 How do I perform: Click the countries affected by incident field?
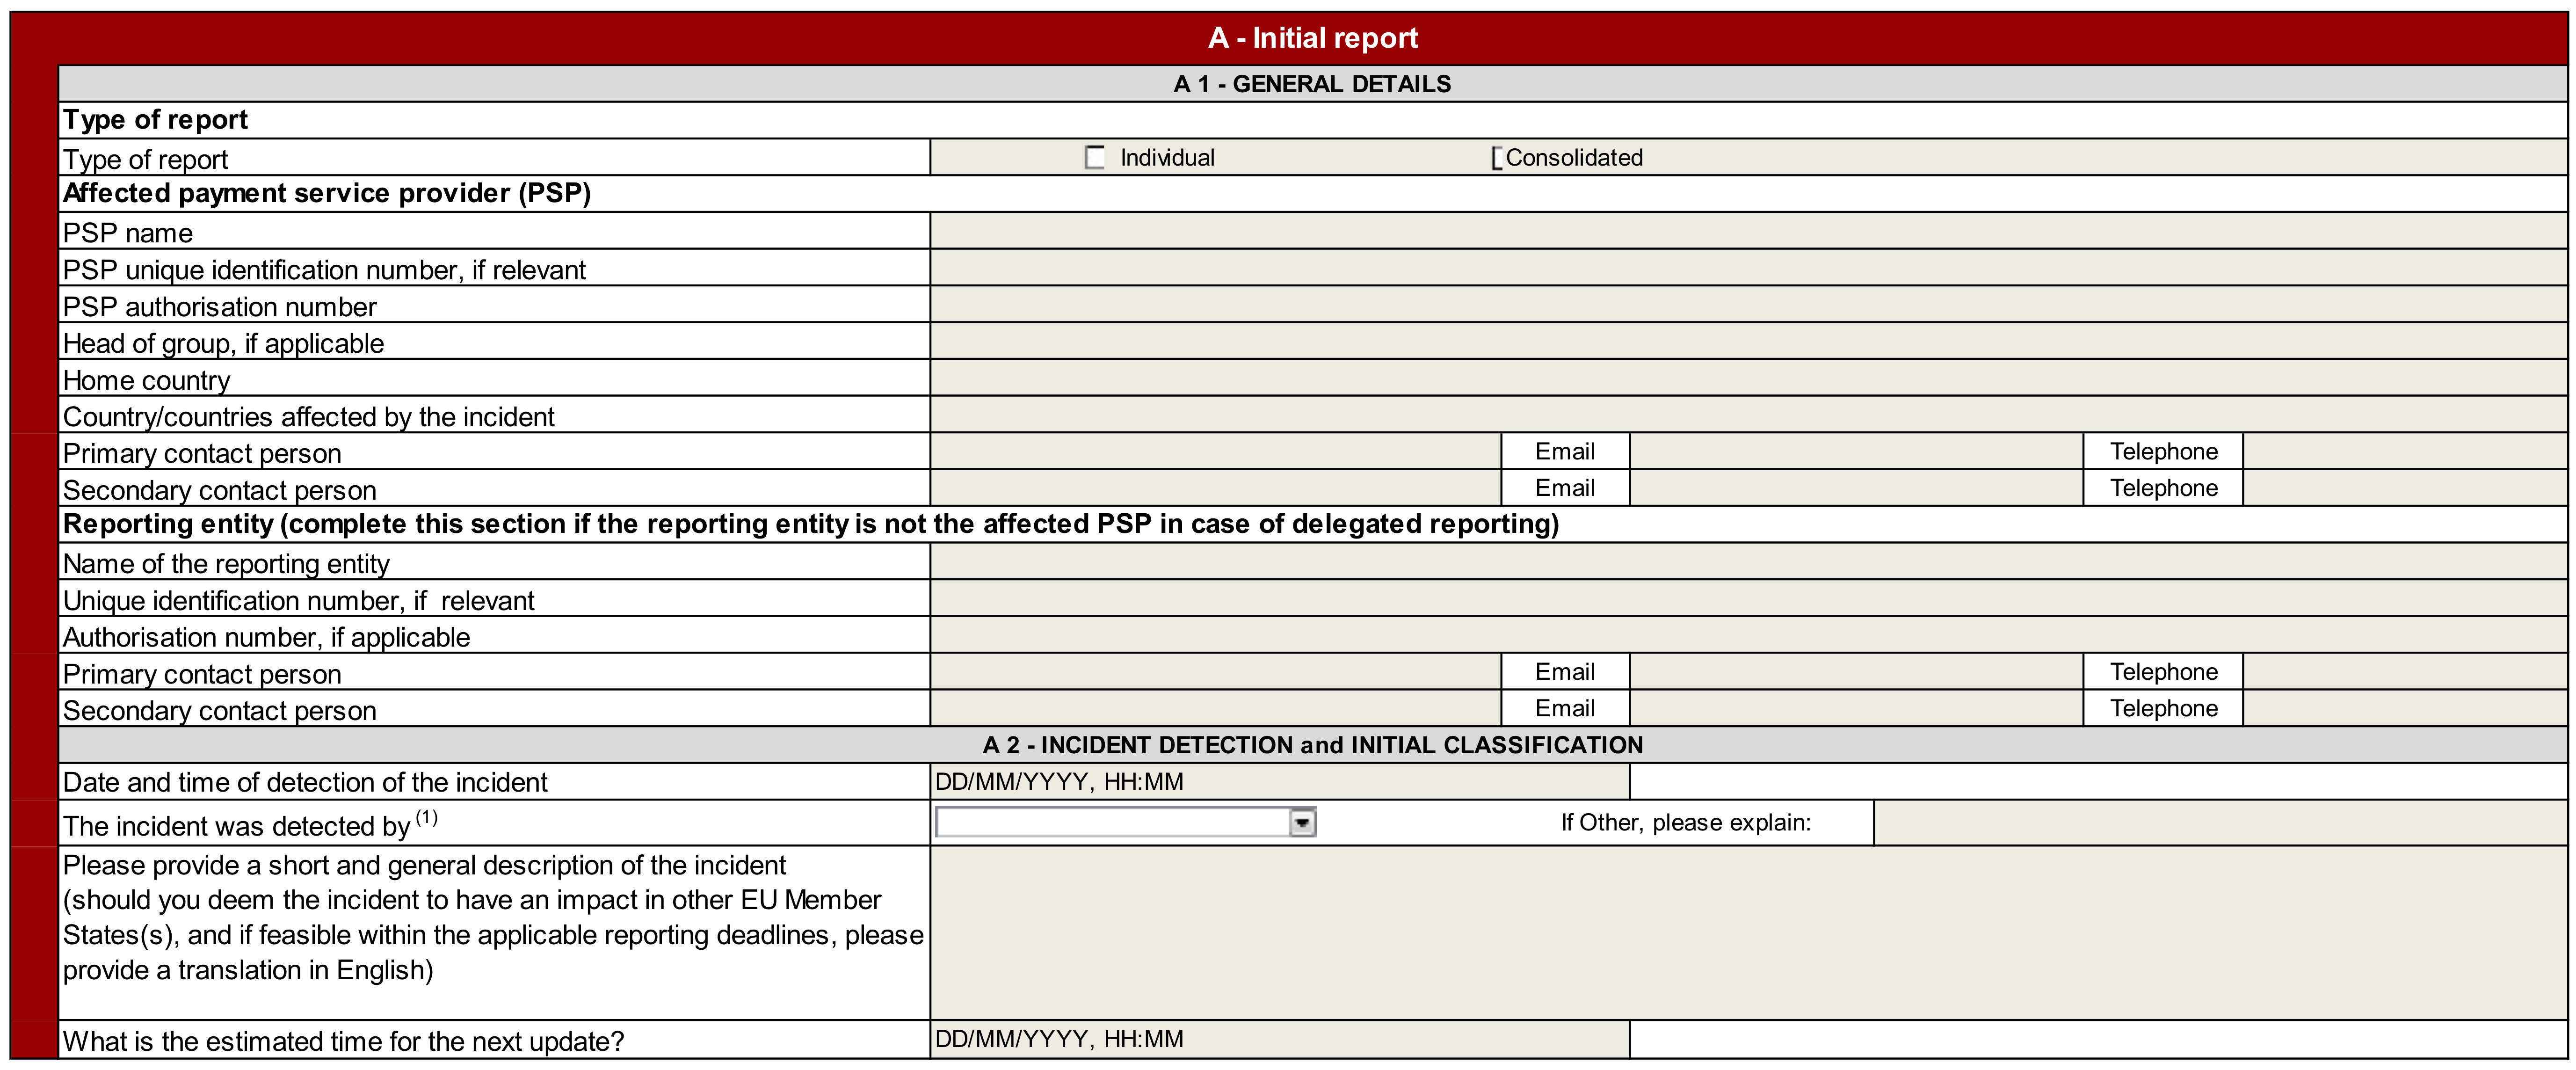[1747, 415]
